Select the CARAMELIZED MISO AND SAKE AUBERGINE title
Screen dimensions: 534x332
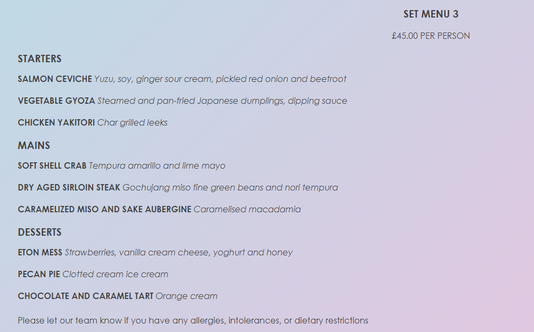point(104,210)
